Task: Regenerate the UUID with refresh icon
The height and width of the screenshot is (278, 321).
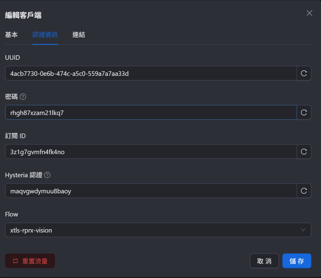Action: (304, 73)
